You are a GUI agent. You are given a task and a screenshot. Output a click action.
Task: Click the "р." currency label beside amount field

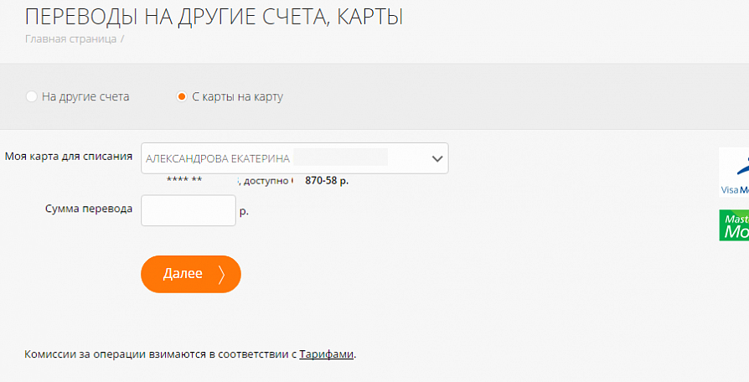[244, 211]
